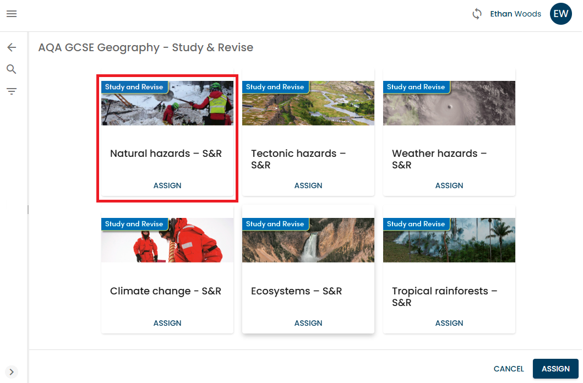Expand the sidebar with chevron button
This screenshot has width=583, height=383.
[x=12, y=371]
